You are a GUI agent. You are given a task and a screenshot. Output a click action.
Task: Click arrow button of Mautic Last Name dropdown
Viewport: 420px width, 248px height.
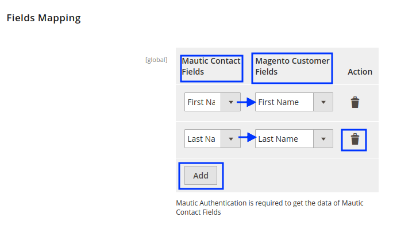[x=230, y=139]
